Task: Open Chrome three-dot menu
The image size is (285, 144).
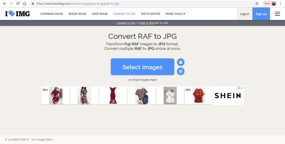Action: tap(280, 4)
